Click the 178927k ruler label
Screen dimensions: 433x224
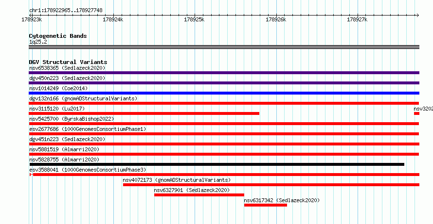[357, 19]
